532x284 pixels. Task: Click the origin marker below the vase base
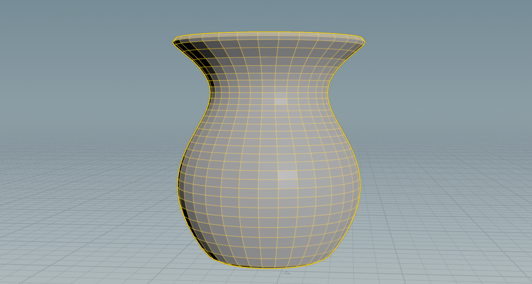[286, 272]
